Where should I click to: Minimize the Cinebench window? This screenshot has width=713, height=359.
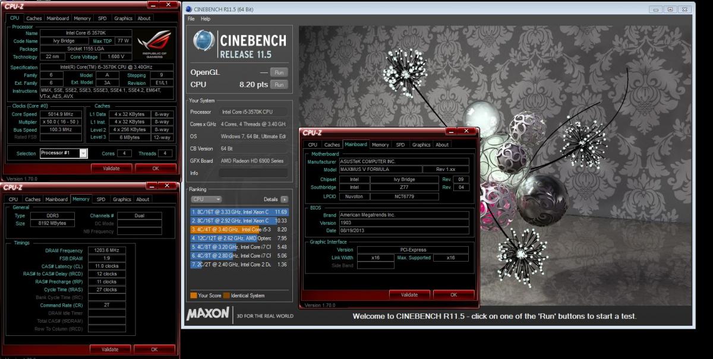click(x=657, y=9)
